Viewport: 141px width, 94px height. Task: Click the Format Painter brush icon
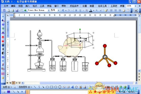[x=106, y=10]
